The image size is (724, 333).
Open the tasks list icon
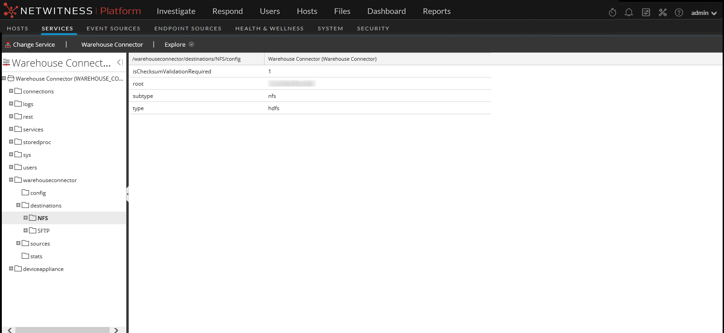[x=646, y=13]
